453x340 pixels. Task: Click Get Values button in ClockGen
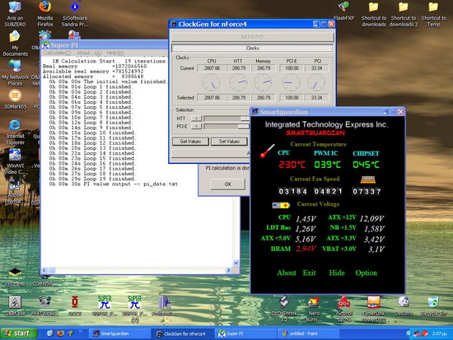coord(190,142)
